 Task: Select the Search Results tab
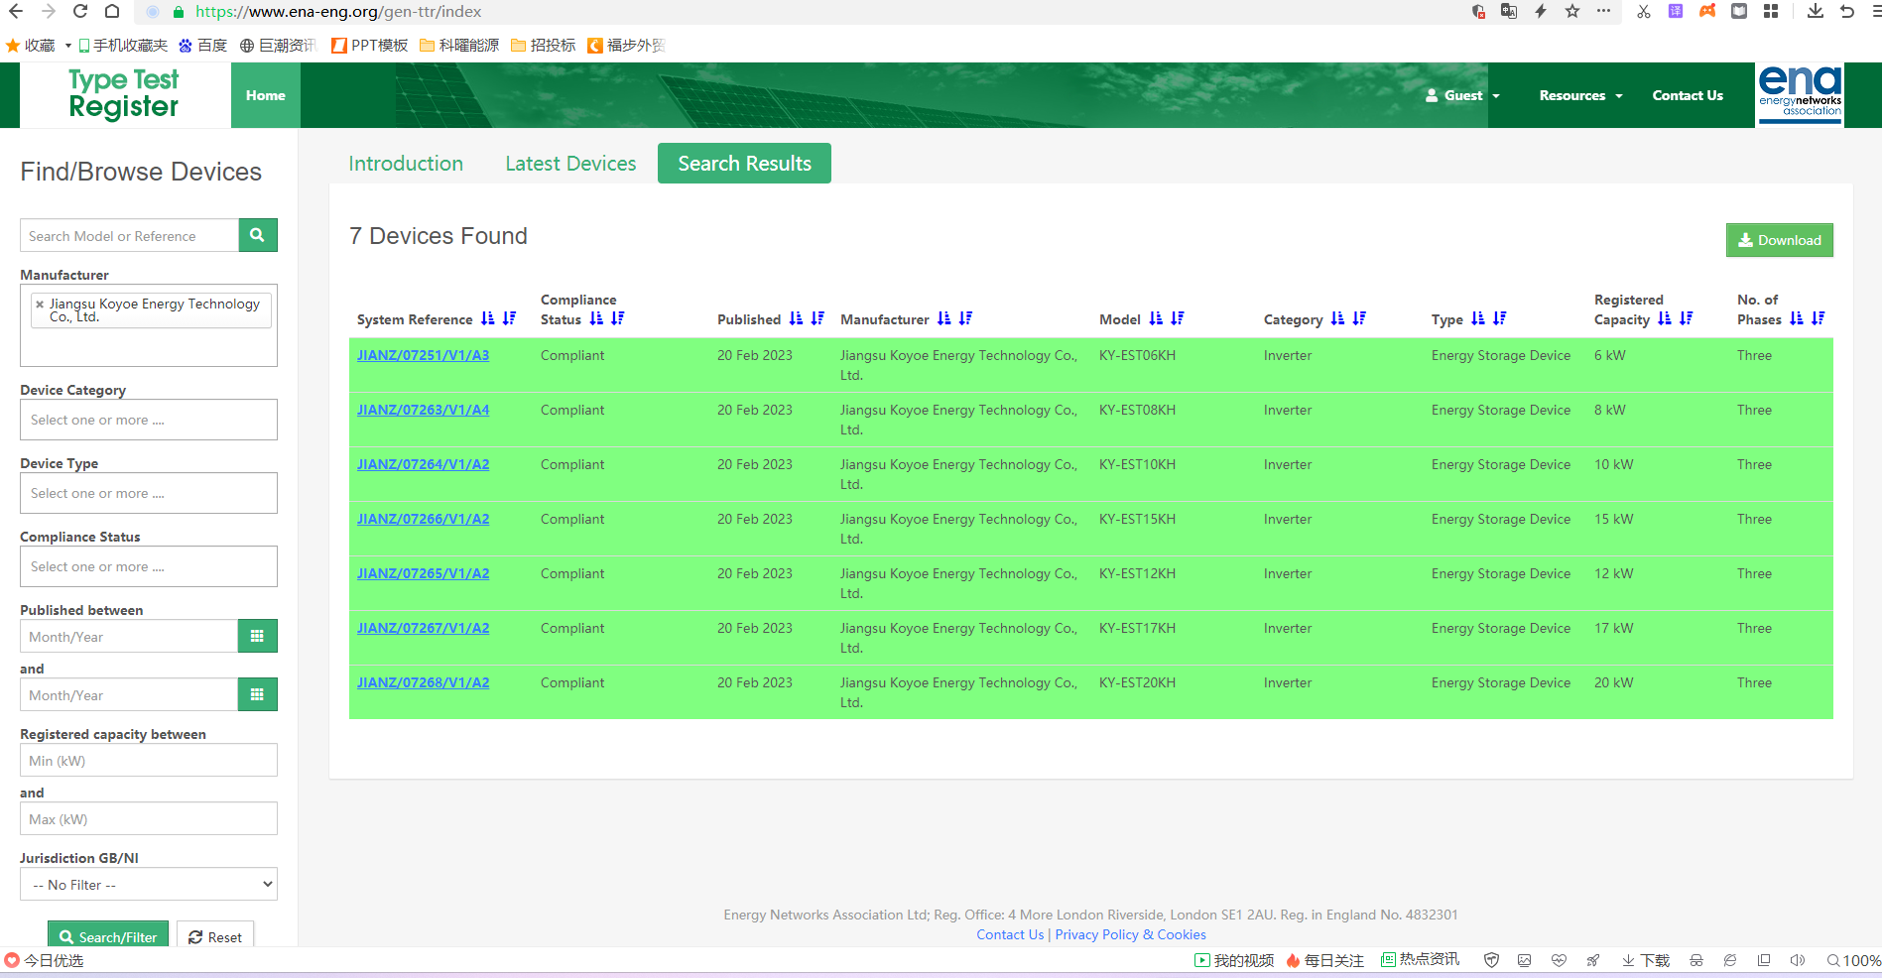[744, 164]
